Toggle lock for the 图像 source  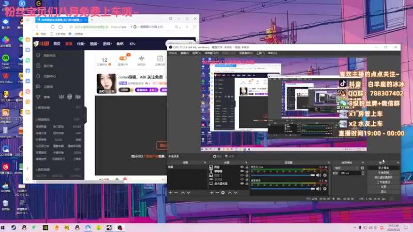[x=247, y=167]
